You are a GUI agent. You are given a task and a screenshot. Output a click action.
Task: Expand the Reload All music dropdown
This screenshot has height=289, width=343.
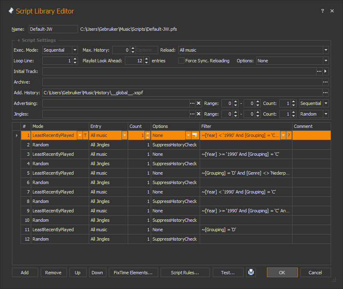click(x=326, y=50)
